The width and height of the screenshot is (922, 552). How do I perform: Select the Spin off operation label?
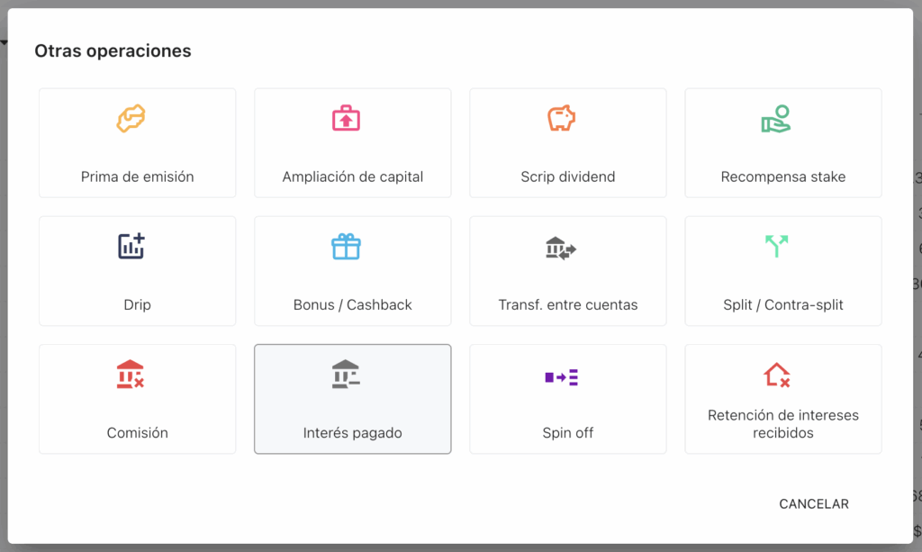pos(568,433)
